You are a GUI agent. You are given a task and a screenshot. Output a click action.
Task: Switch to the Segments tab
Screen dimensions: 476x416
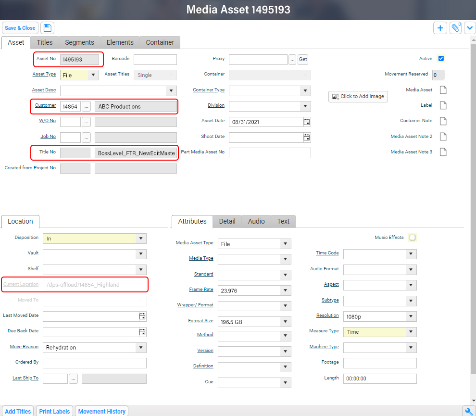click(x=79, y=42)
